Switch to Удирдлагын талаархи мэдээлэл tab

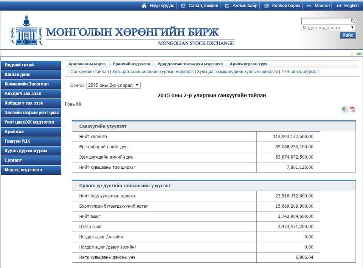190,64
